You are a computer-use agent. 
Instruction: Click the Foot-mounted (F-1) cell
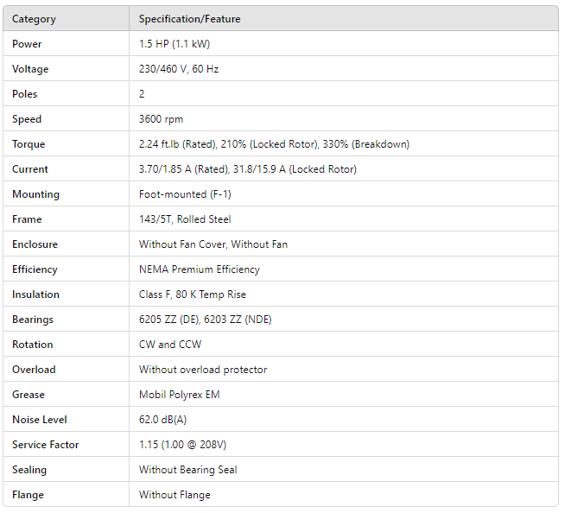185,194
